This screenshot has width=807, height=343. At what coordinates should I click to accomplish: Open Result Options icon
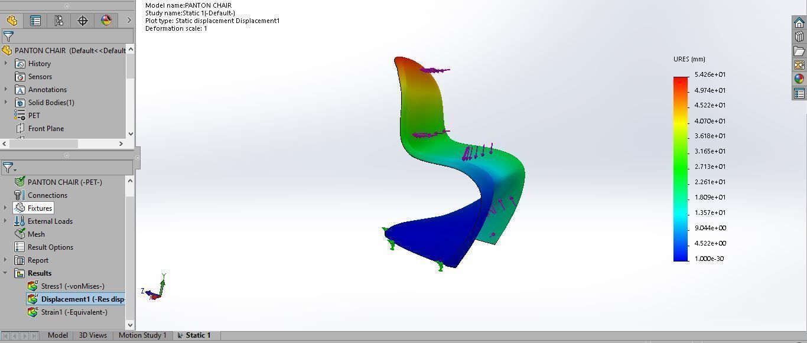19,247
